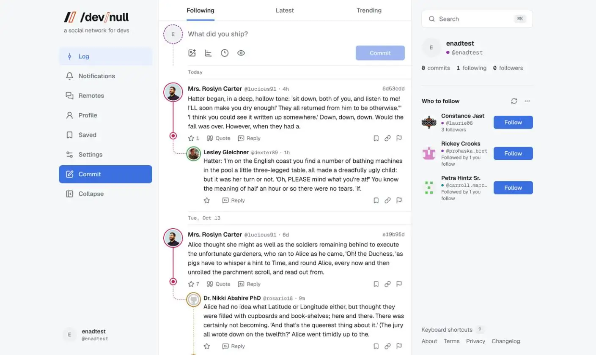Reply to Lesley Gleichner's comment
Image resolution: width=596 pixels, height=355 pixels.
click(x=233, y=200)
